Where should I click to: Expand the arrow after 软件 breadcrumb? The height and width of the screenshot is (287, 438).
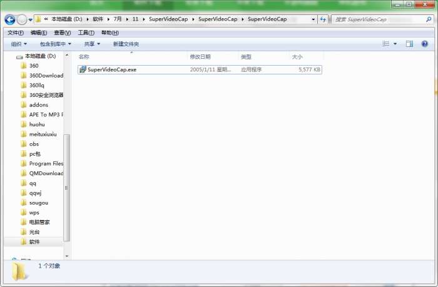point(108,19)
